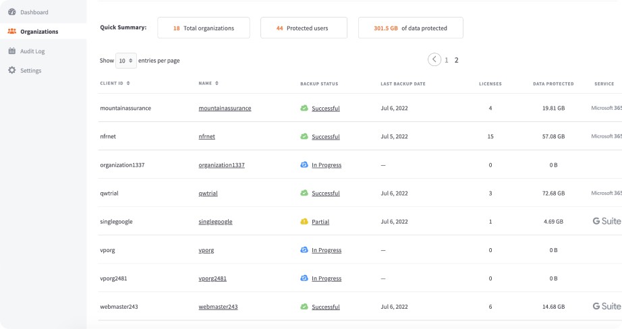View Successful status for qwtrial

[326, 193]
